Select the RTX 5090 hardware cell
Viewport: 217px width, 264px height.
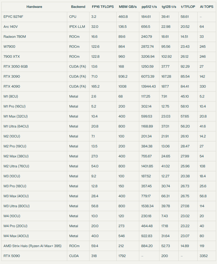point(12,256)
